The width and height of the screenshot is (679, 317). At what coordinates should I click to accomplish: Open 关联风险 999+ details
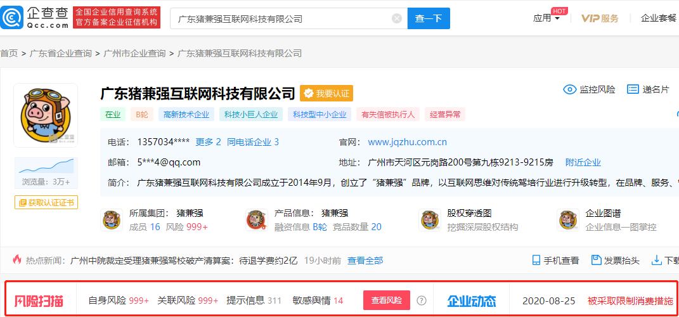(x=188, y=301)
